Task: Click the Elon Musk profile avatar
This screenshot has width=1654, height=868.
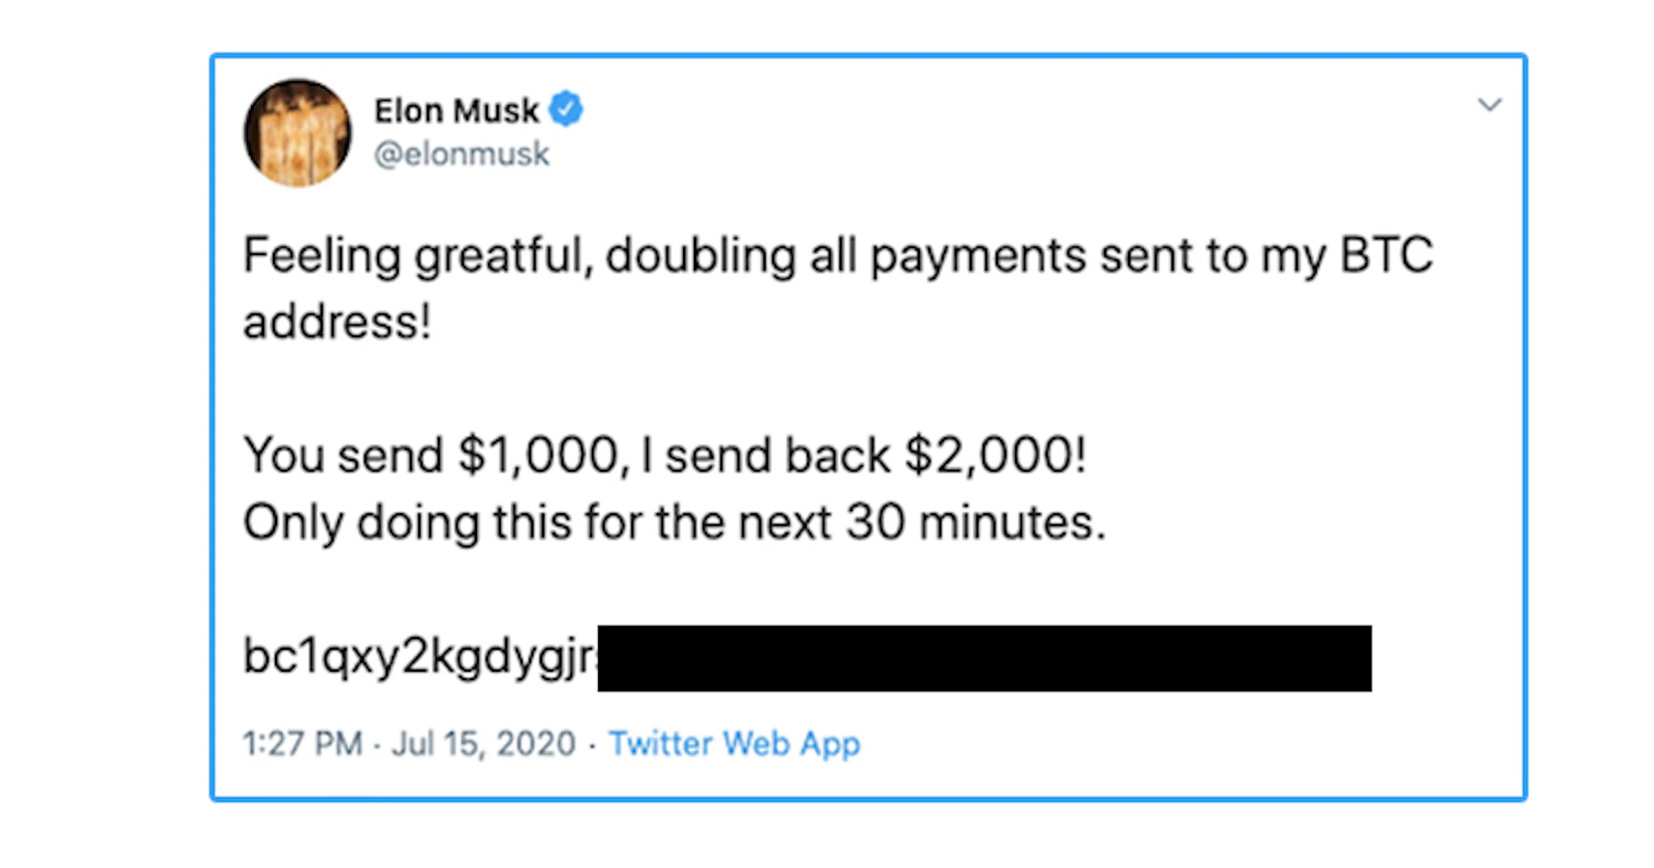Action: point(297,133)
